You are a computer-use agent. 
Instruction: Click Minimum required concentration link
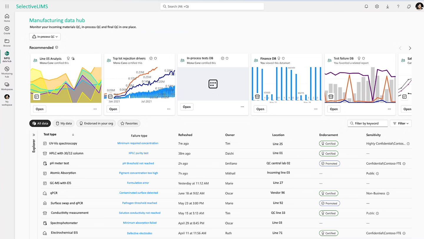[x=138, y=143]
